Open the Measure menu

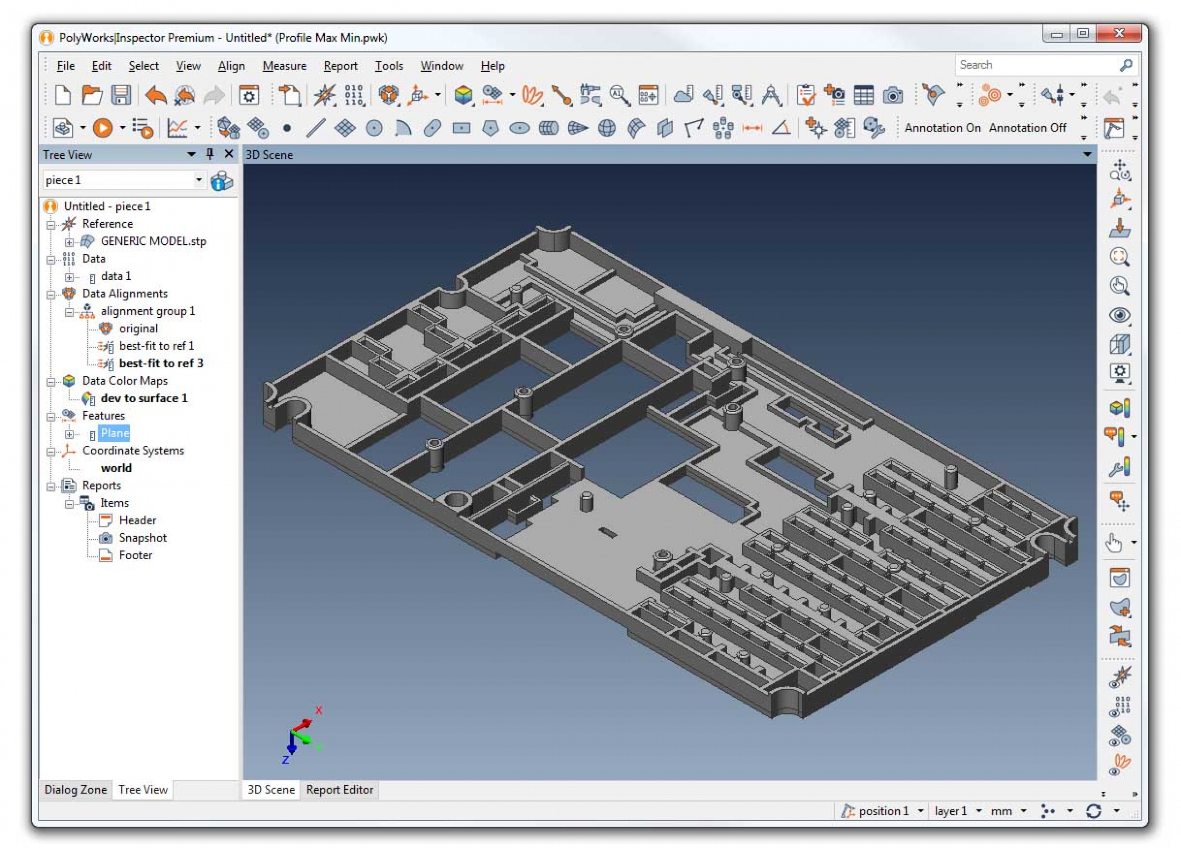click(x=284, y=65)
